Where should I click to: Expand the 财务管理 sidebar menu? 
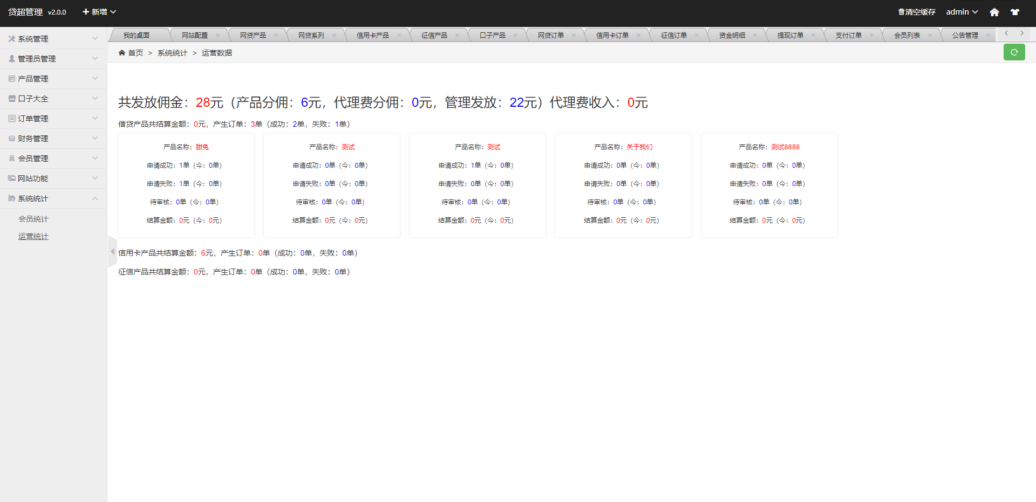53,139
